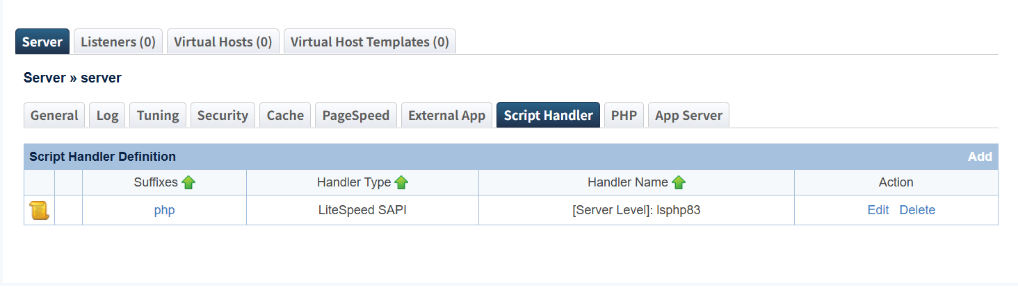Image resolution: width=1018 pixels, height=287 pixels.
Task: Sort by Handler Type using green arrow
Action: pyautogui.click(x=401, y=182)
